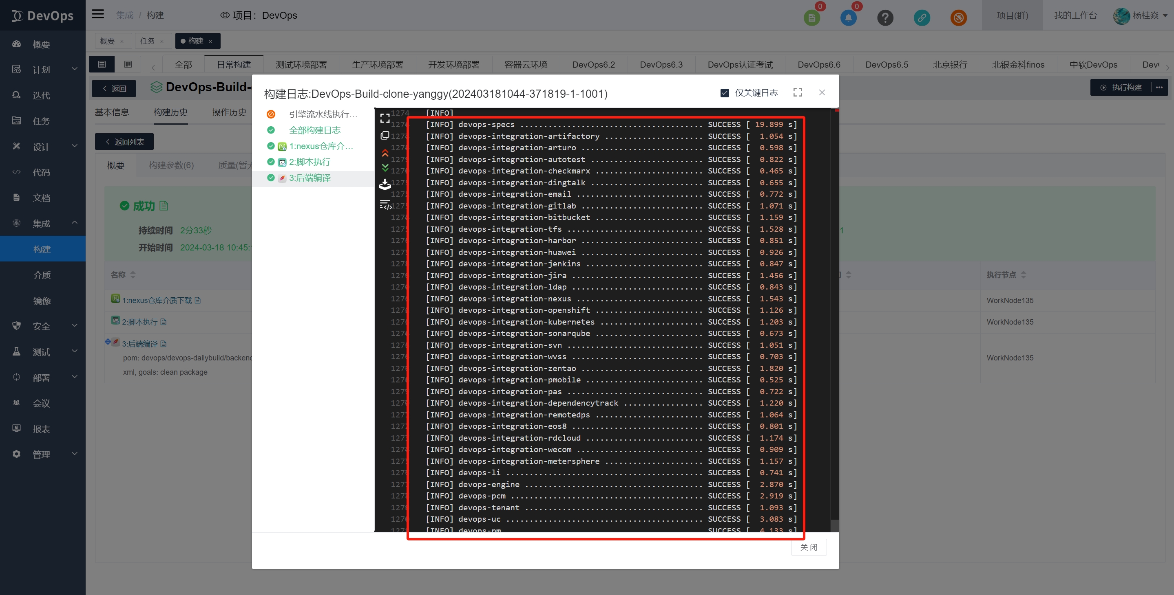Maximize the build log dialog
The width and height of the screenshot is (1174, 595).
coord(798,92)
